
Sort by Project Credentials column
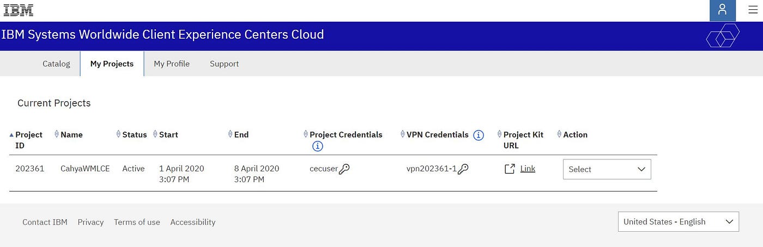tap(306, 134)
